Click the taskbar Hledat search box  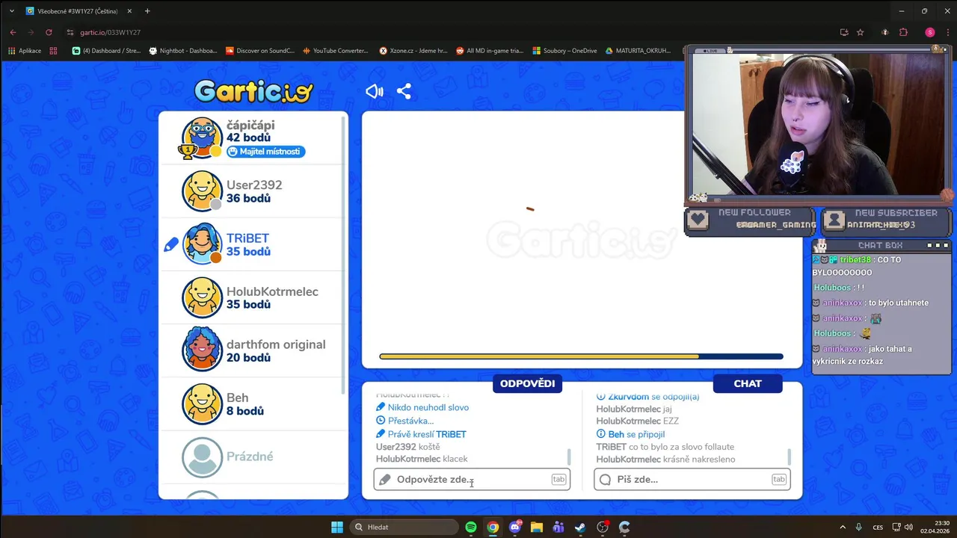pyautogui.click(x=404, y=527)
